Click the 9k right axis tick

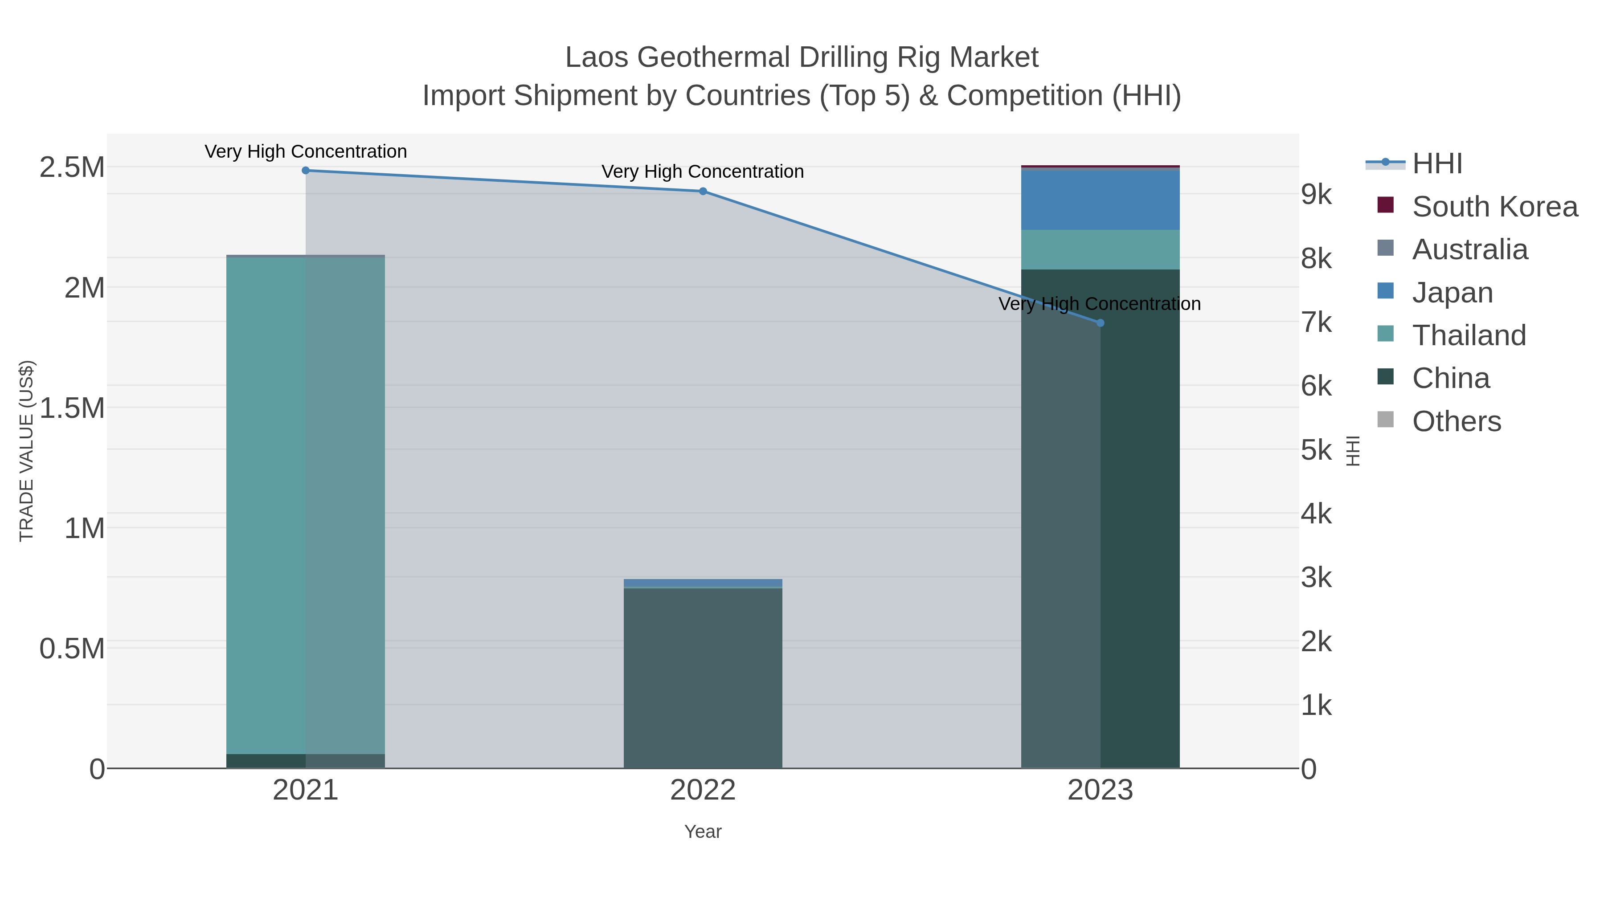[1316, 195]
